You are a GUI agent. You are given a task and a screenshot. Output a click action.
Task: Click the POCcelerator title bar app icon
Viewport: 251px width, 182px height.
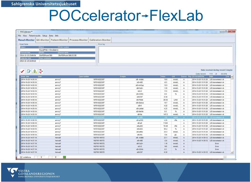[x=18, y=32]
